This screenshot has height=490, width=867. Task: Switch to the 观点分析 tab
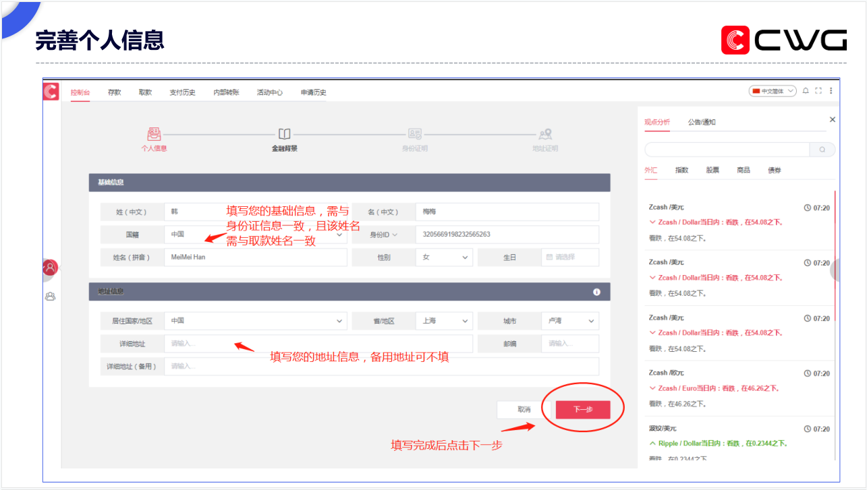click(657, 122)
